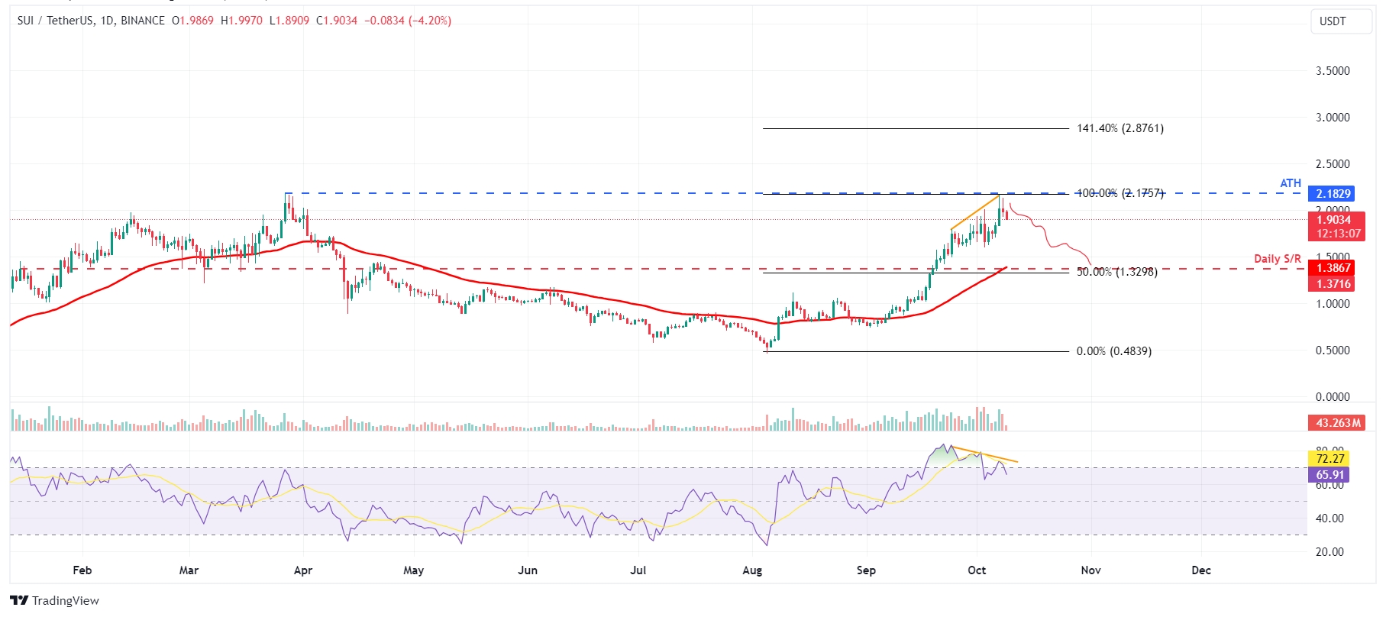Click the blue ATH text label

coord(1291,183)
